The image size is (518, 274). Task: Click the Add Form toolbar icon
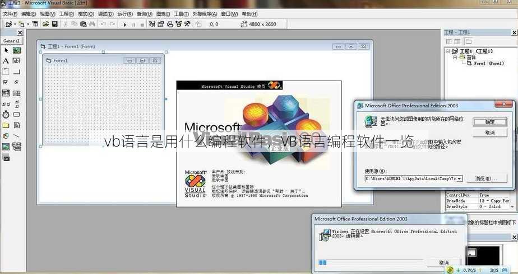pos(21,24)
